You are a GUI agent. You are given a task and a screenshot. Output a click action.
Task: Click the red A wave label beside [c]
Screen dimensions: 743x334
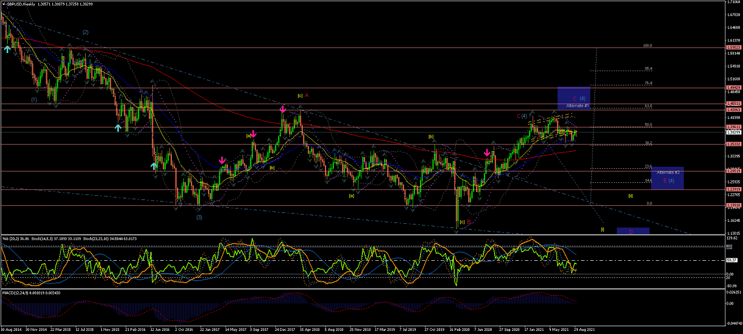tap(307, 96)
